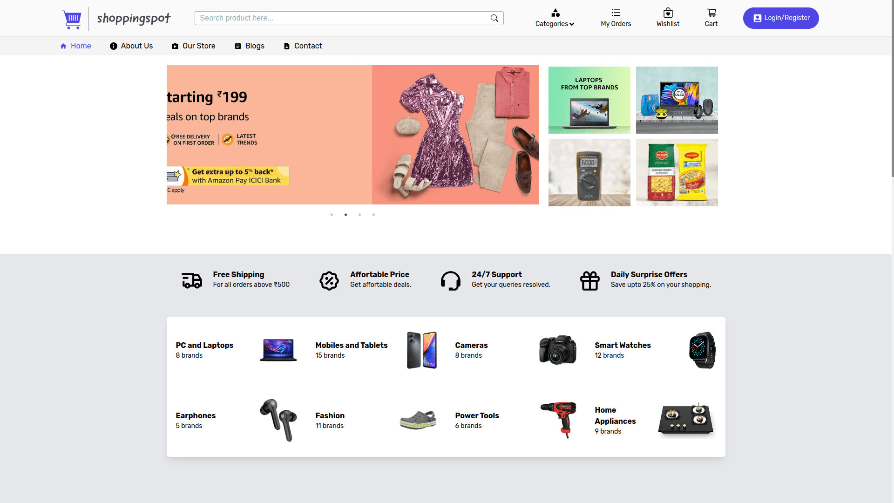Select the second carousel slide dot
The width and height of the screenshot is (894, 503).
[x=345, y=214]
